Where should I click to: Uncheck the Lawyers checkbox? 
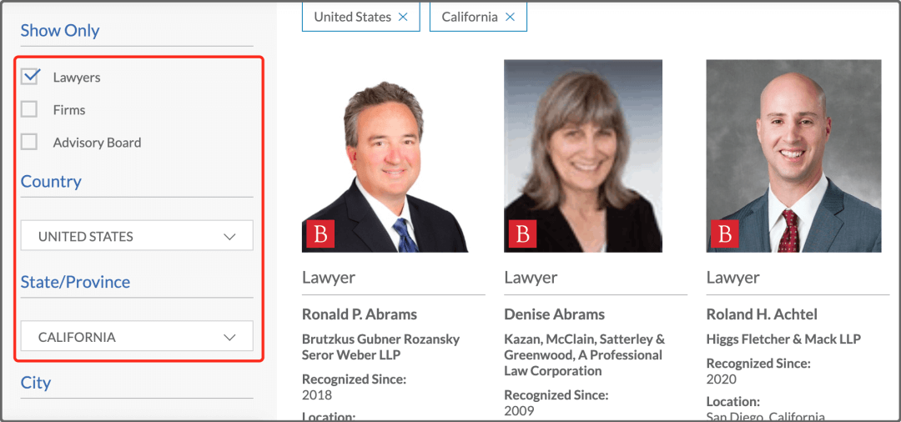pyautogui.click(x=29, y=77)
